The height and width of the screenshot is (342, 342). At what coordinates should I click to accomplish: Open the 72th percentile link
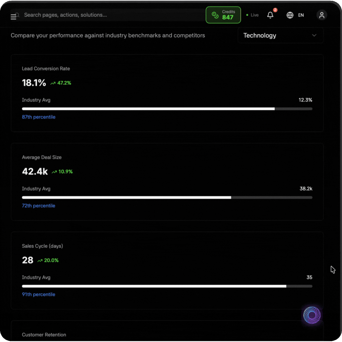click(x=39, y=206)
